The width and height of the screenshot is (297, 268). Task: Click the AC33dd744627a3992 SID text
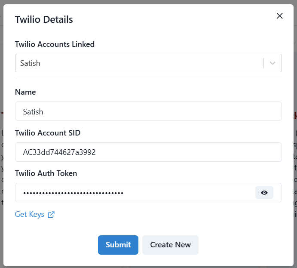(x=59, y=152)
